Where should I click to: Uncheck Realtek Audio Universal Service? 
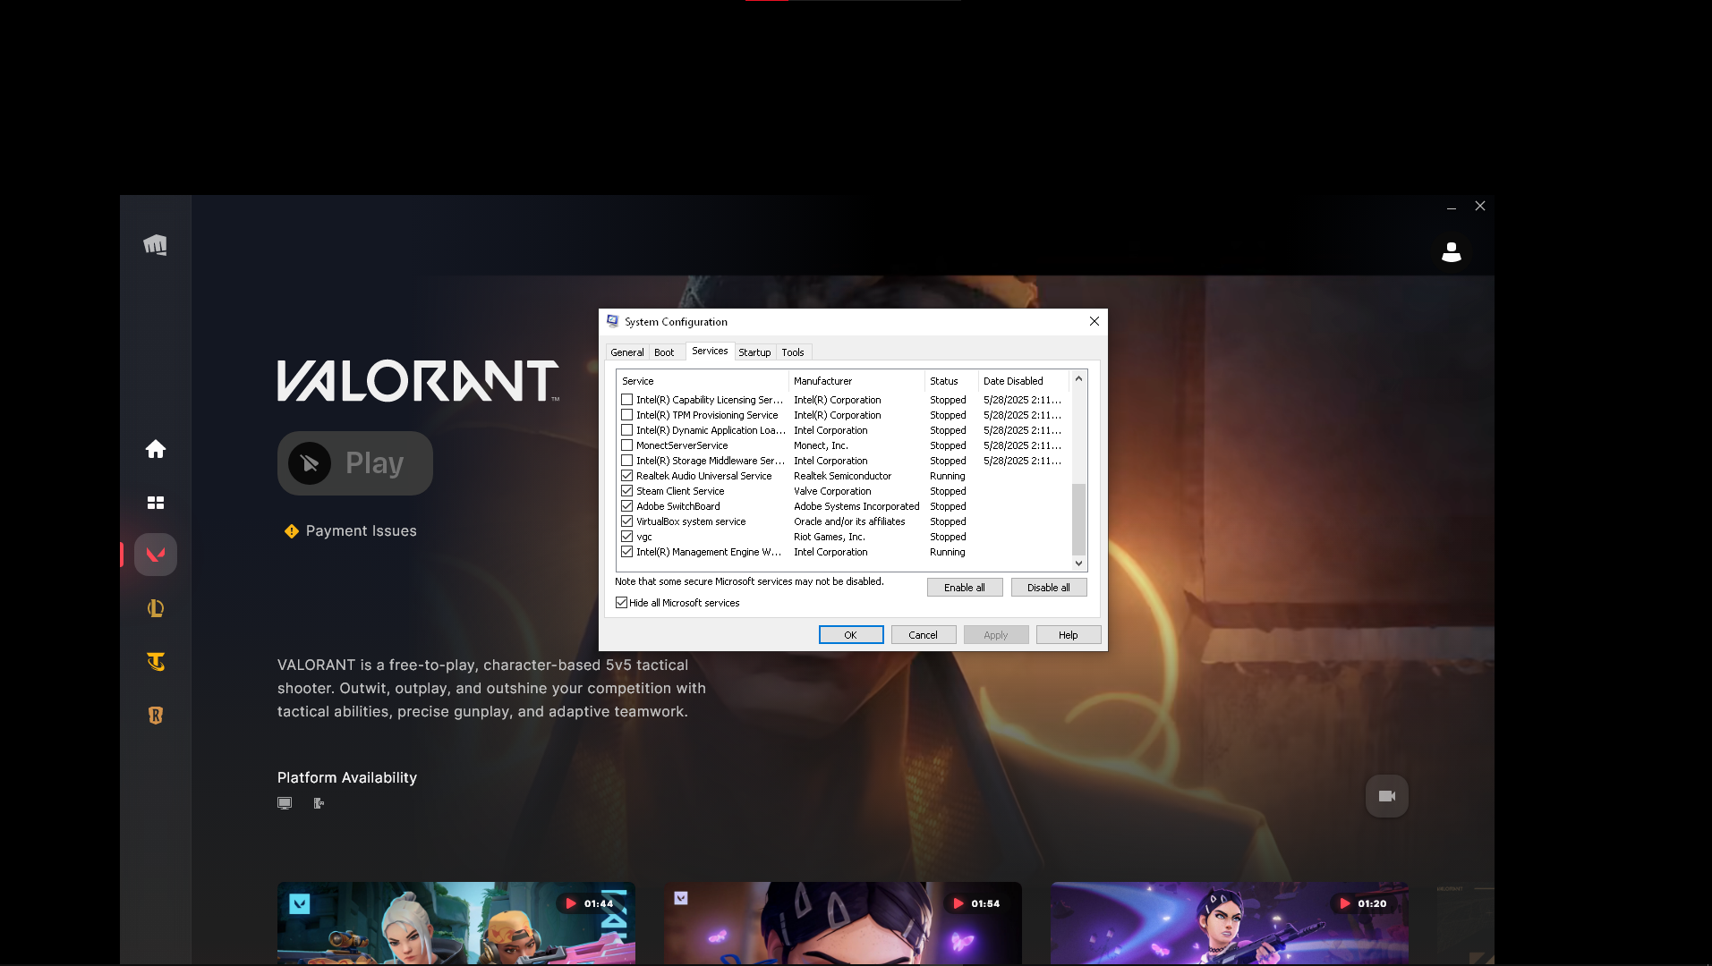(x=627, y=476)
